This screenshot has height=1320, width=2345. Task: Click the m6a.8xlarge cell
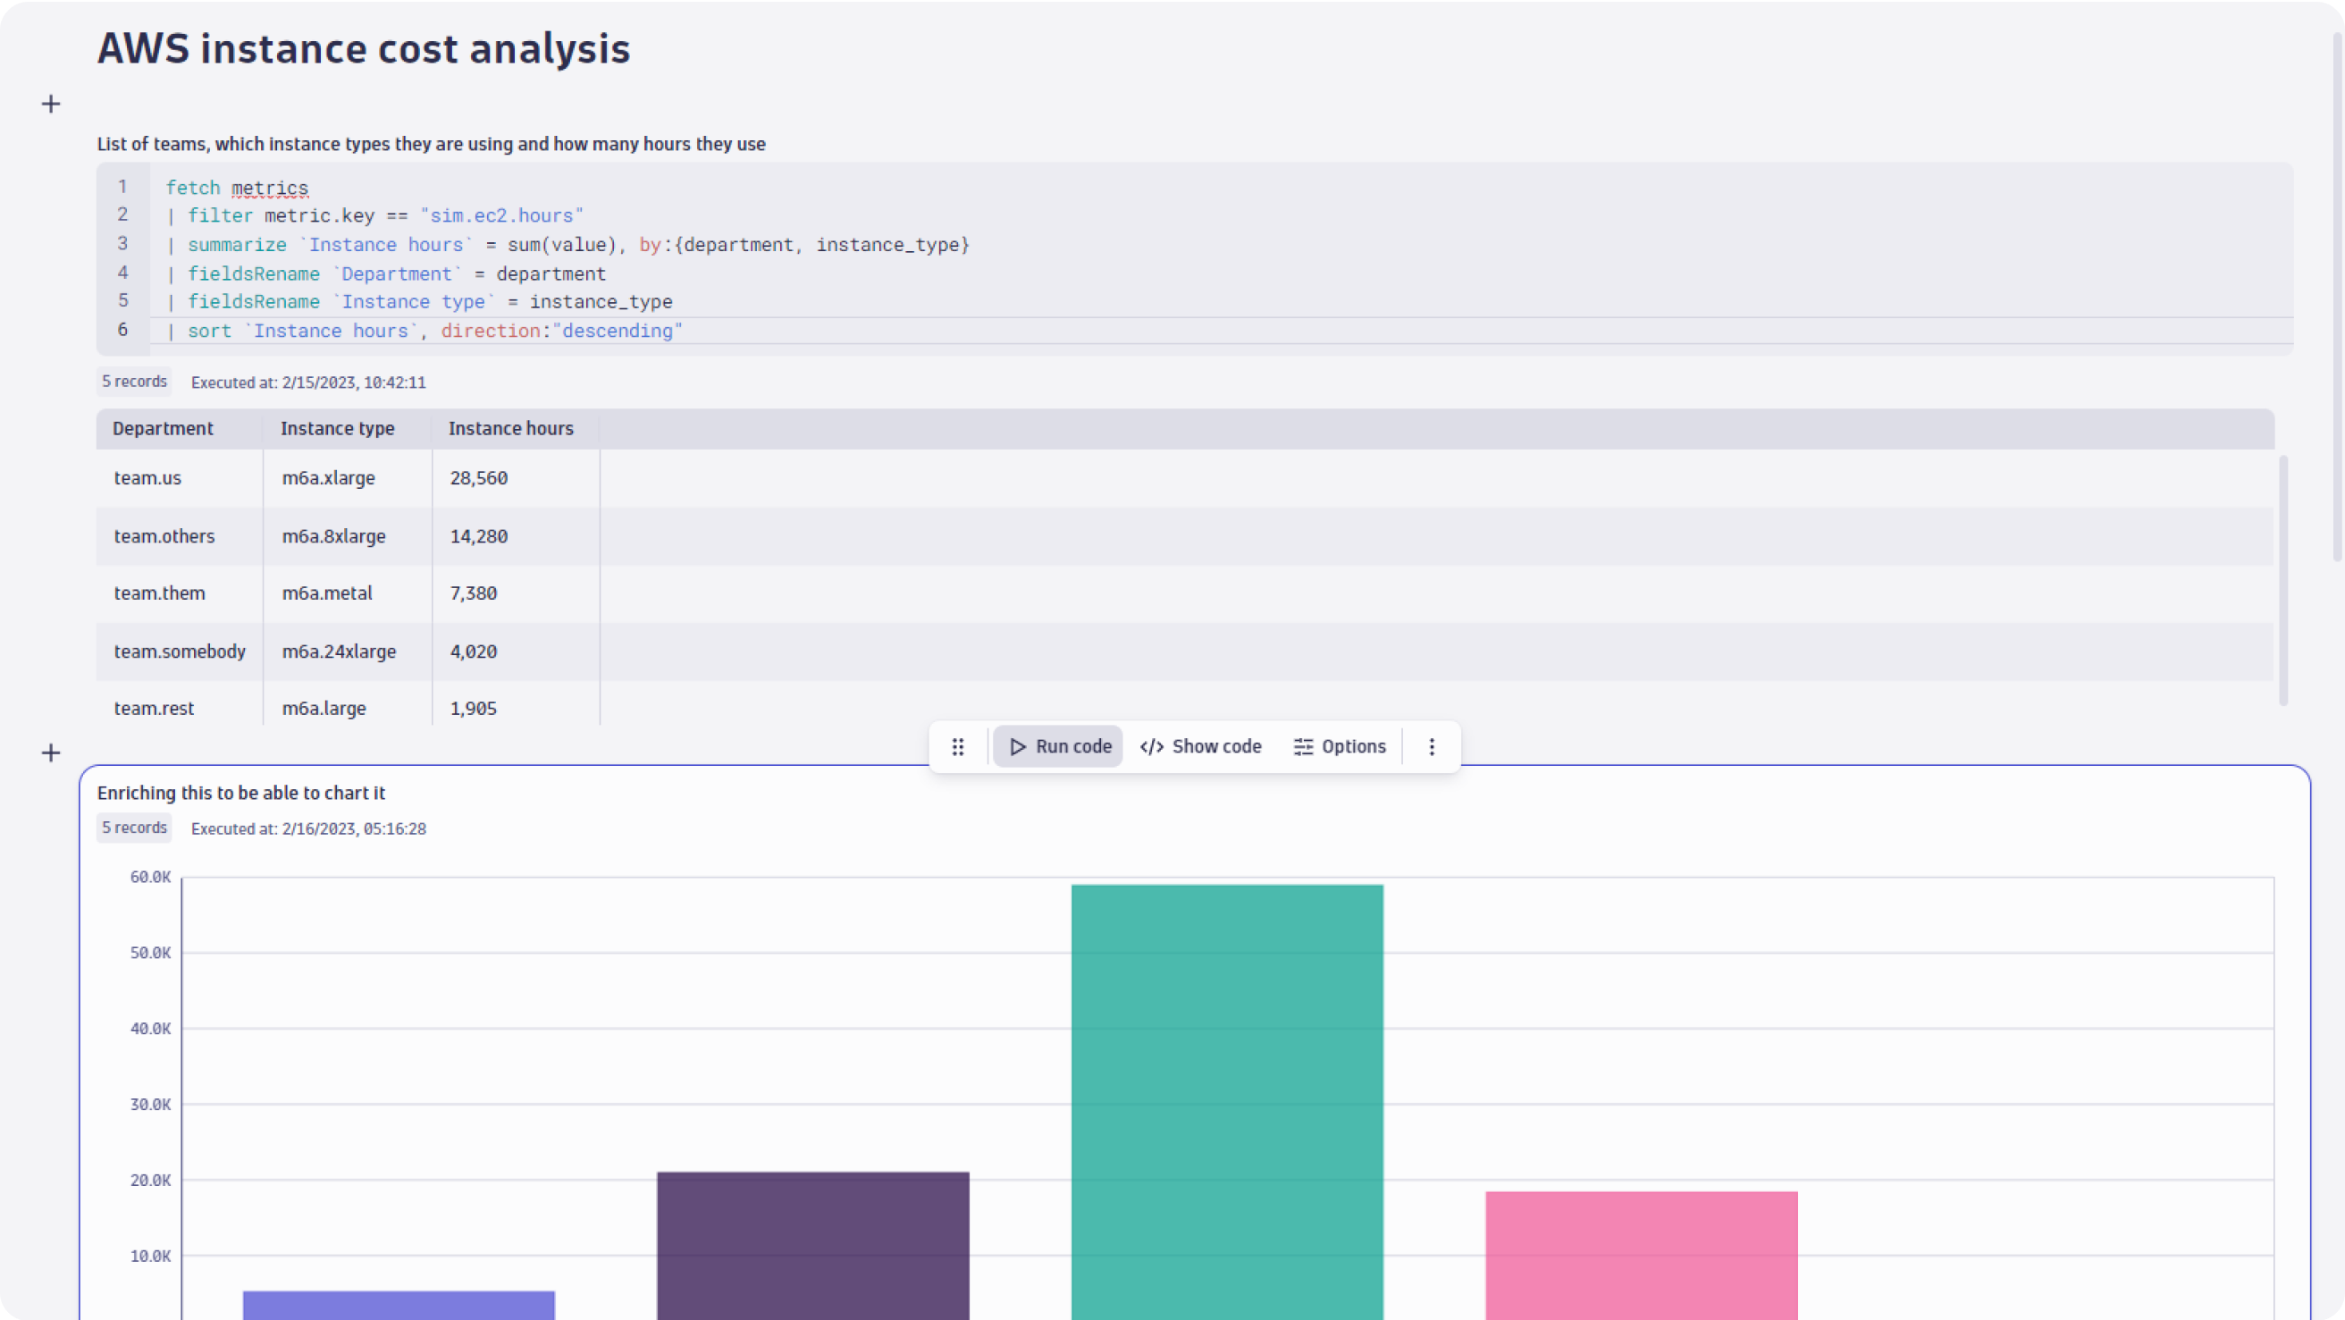pyautogui.click(x=334, y=536)
